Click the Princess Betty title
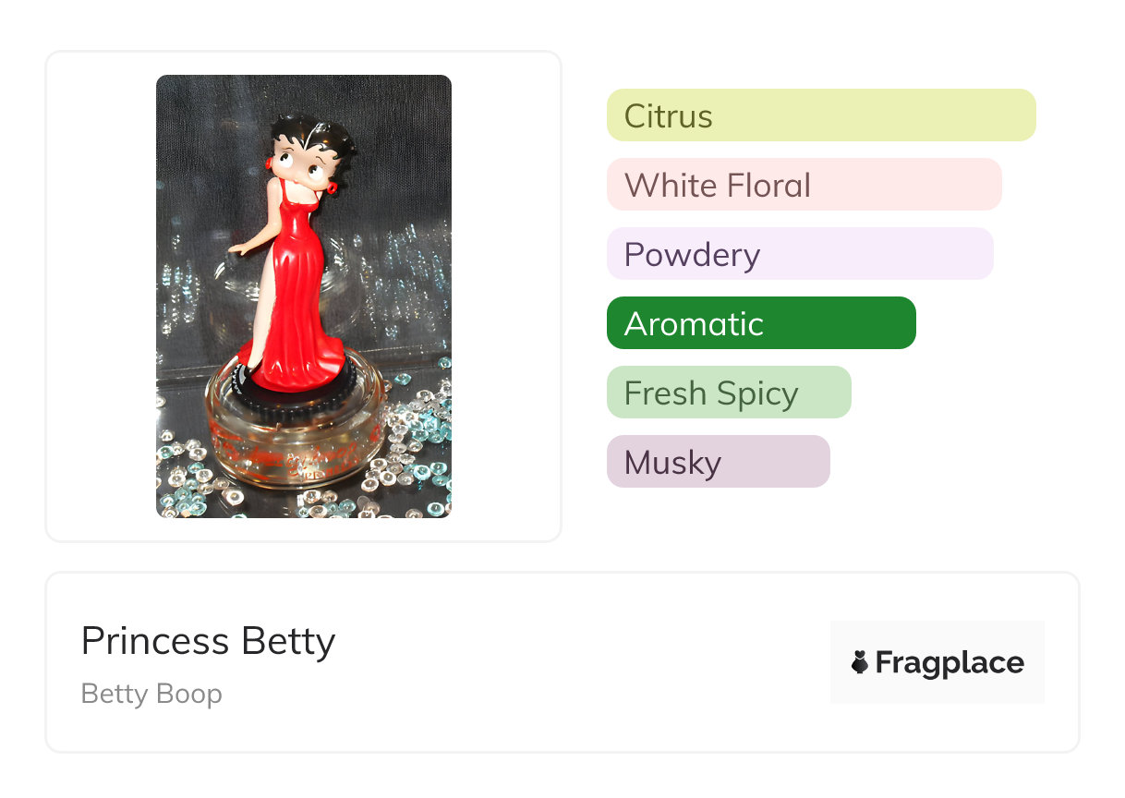This screenshot has width=1125, height=798. pos(208,641)
